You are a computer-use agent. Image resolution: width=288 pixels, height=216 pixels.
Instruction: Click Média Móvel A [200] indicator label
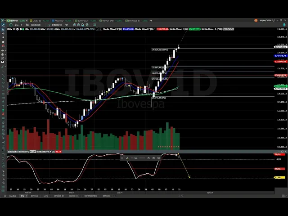point(212,29)
